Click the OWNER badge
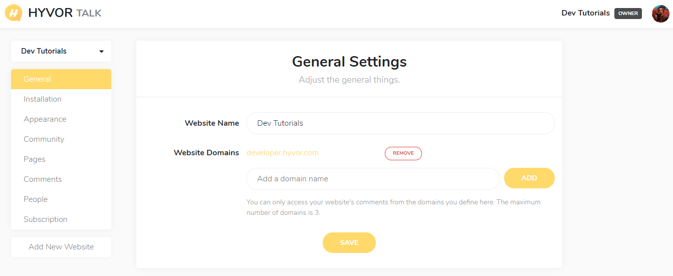The width and height of the screenshot is (673, 276). pos(628,14)
